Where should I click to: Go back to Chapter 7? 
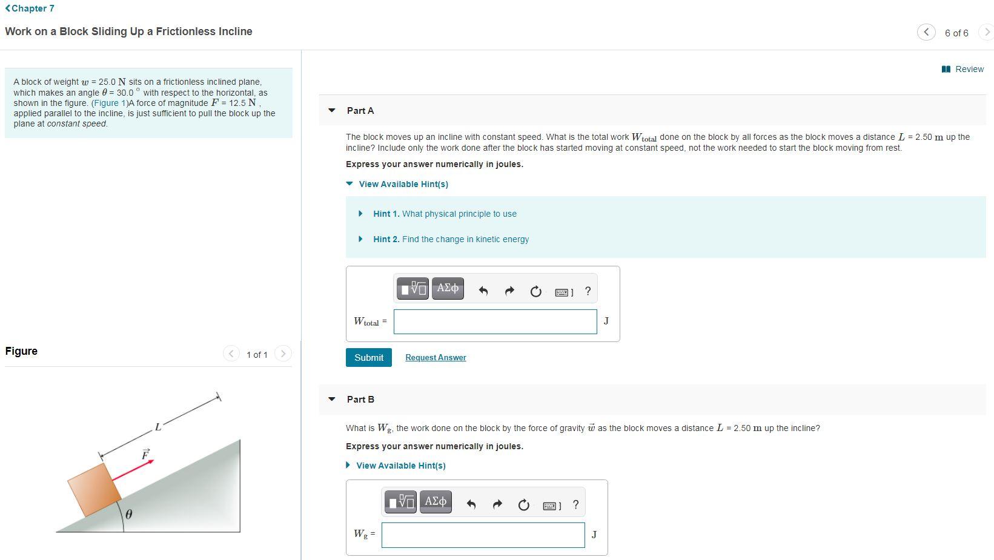click(x=30, y=8)
